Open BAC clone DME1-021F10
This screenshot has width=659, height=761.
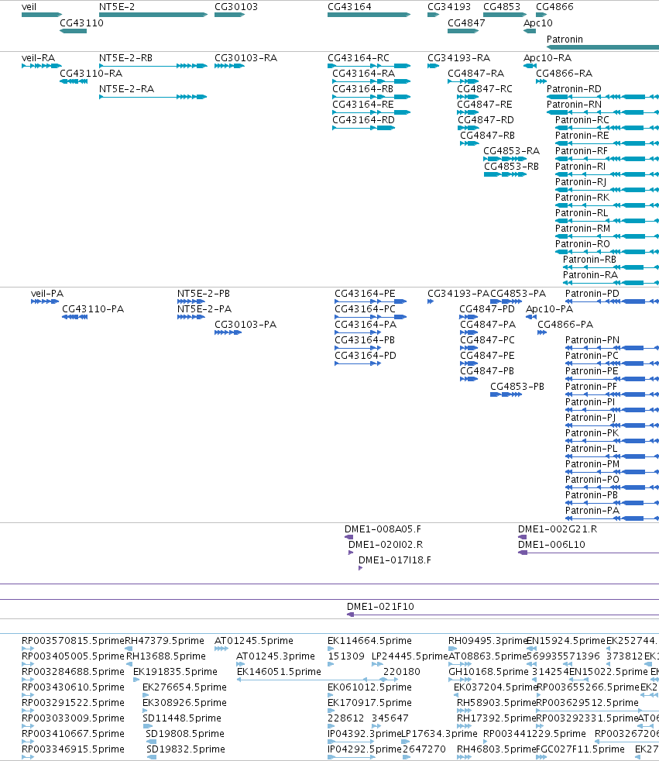point(380,607)
